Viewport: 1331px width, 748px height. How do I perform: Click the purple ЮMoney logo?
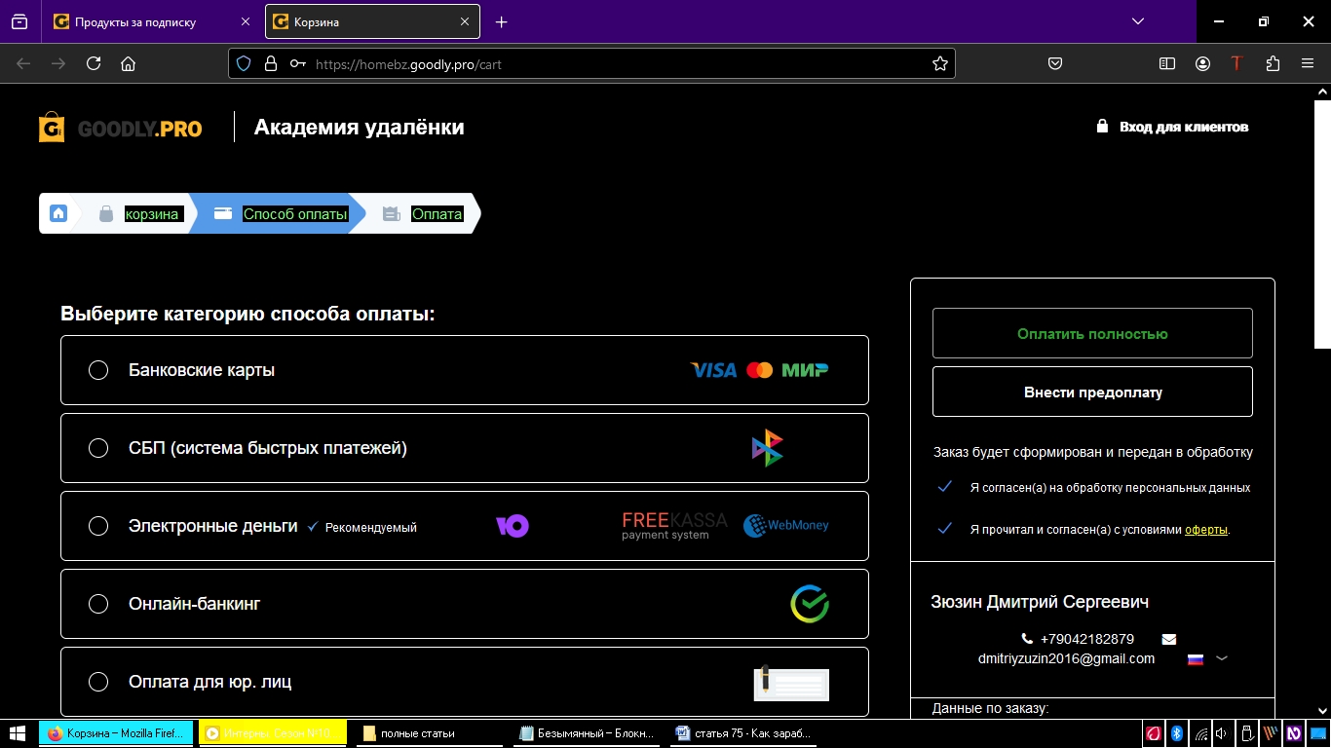click(x=513, y=526)
